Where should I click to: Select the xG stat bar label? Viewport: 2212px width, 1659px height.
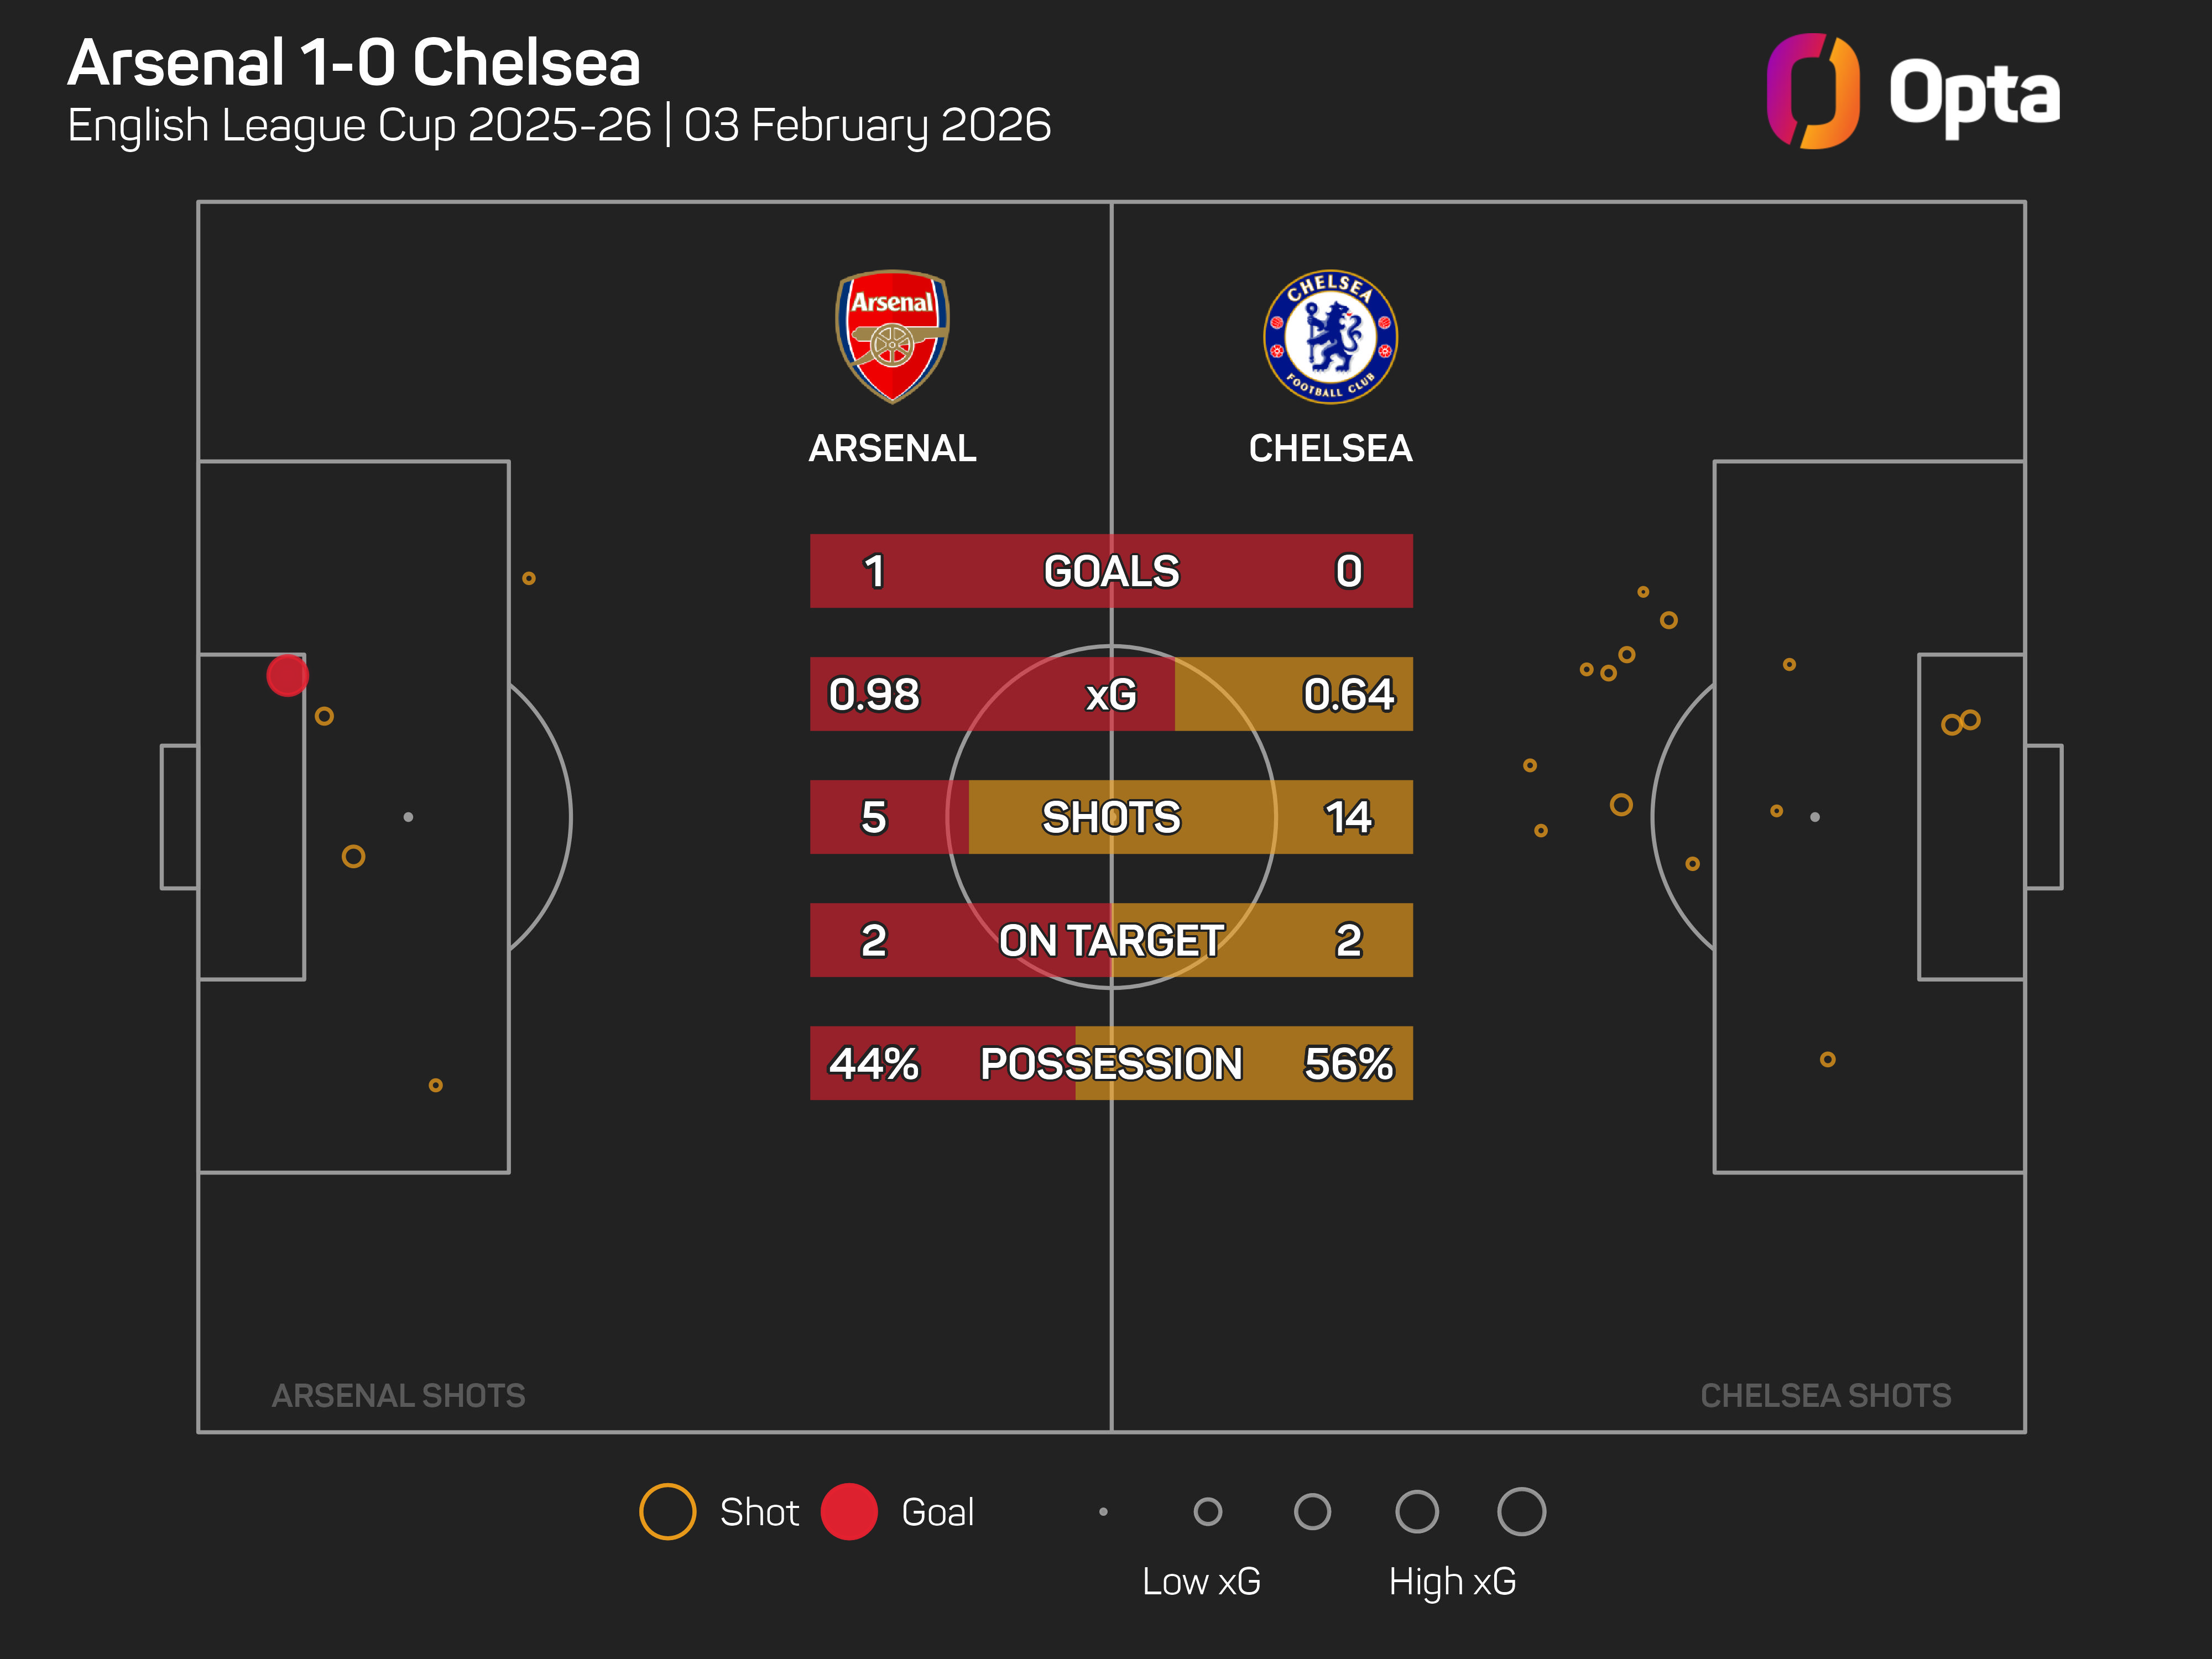(x=1111, y=694)
